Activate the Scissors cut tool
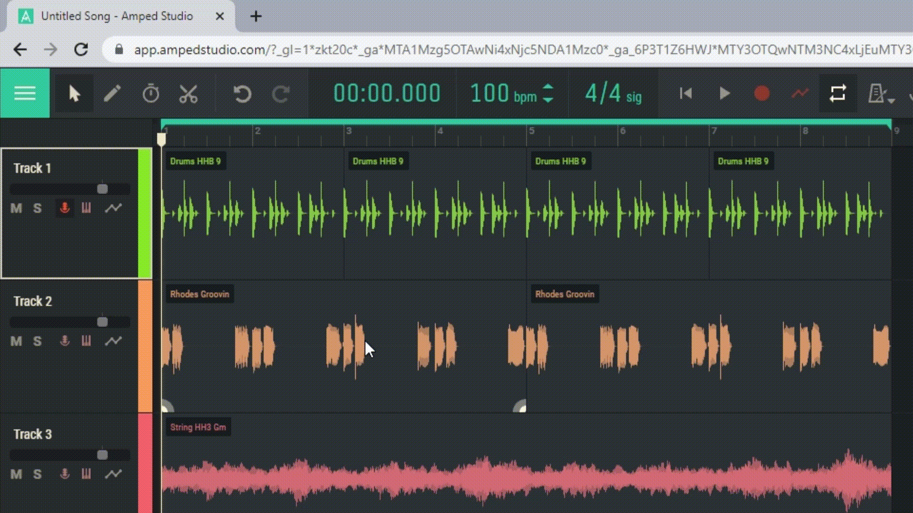Image resolution: width=913 pixels, height=513 pixels. coord(188,93)
